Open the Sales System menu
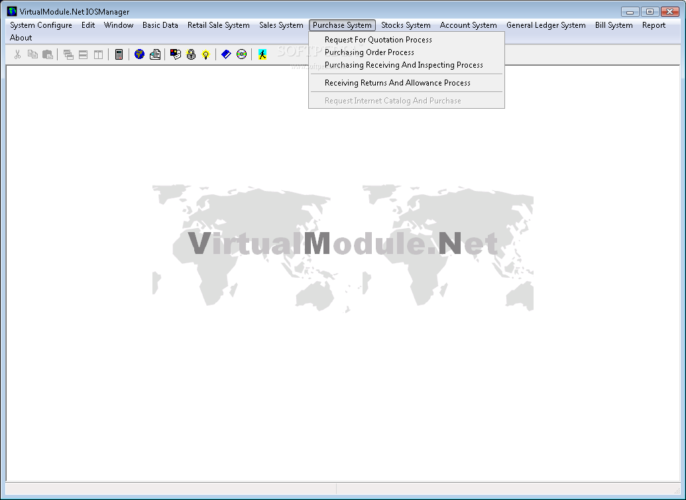Image resolution: width=686 pixels, height=500 pixels. click(x=281, y=25)
